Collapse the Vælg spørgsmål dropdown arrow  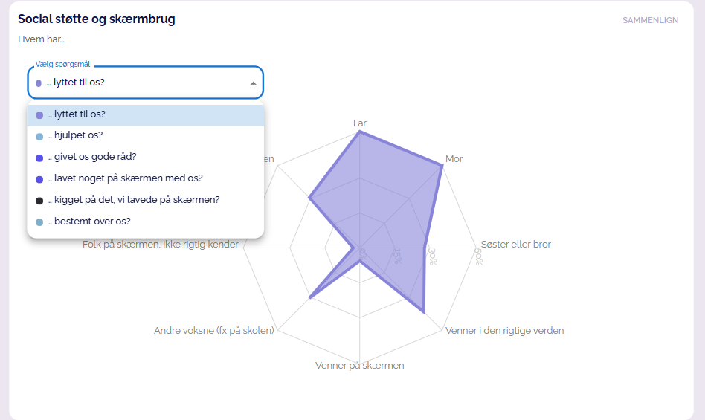[253, 83]
